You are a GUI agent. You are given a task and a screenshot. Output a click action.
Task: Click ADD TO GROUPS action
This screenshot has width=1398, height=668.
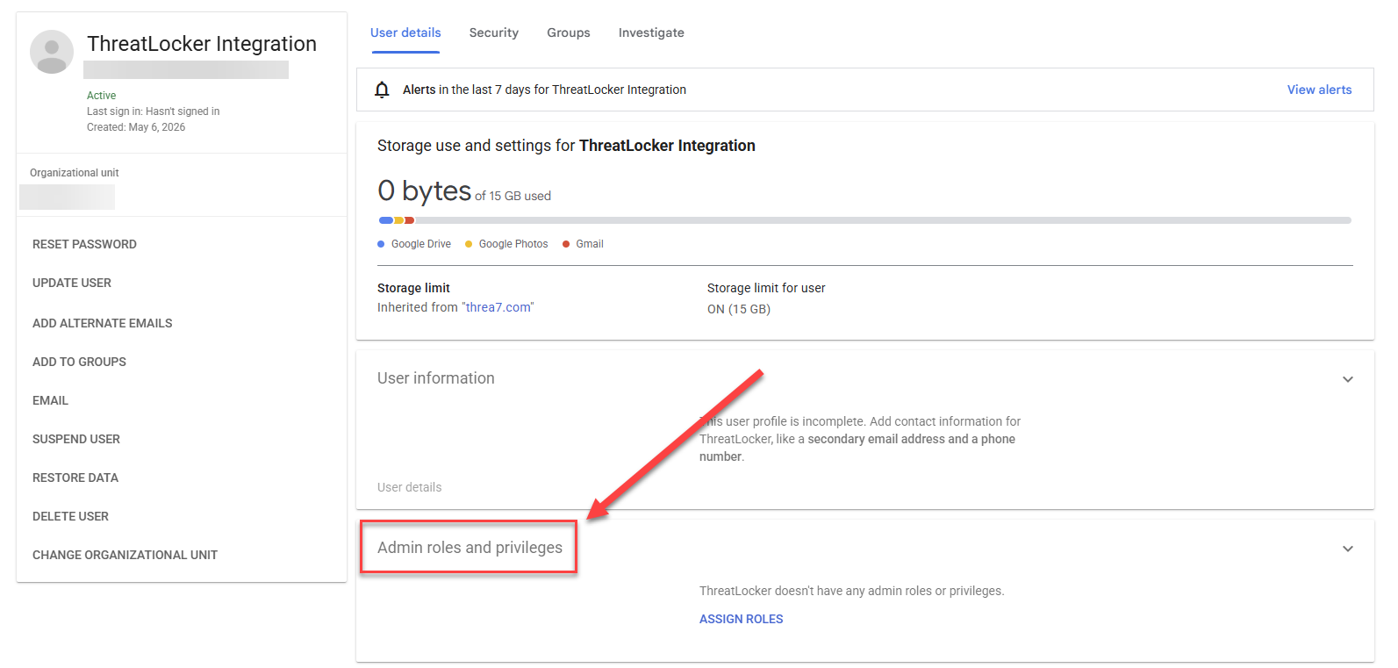(x=79, y=362)
